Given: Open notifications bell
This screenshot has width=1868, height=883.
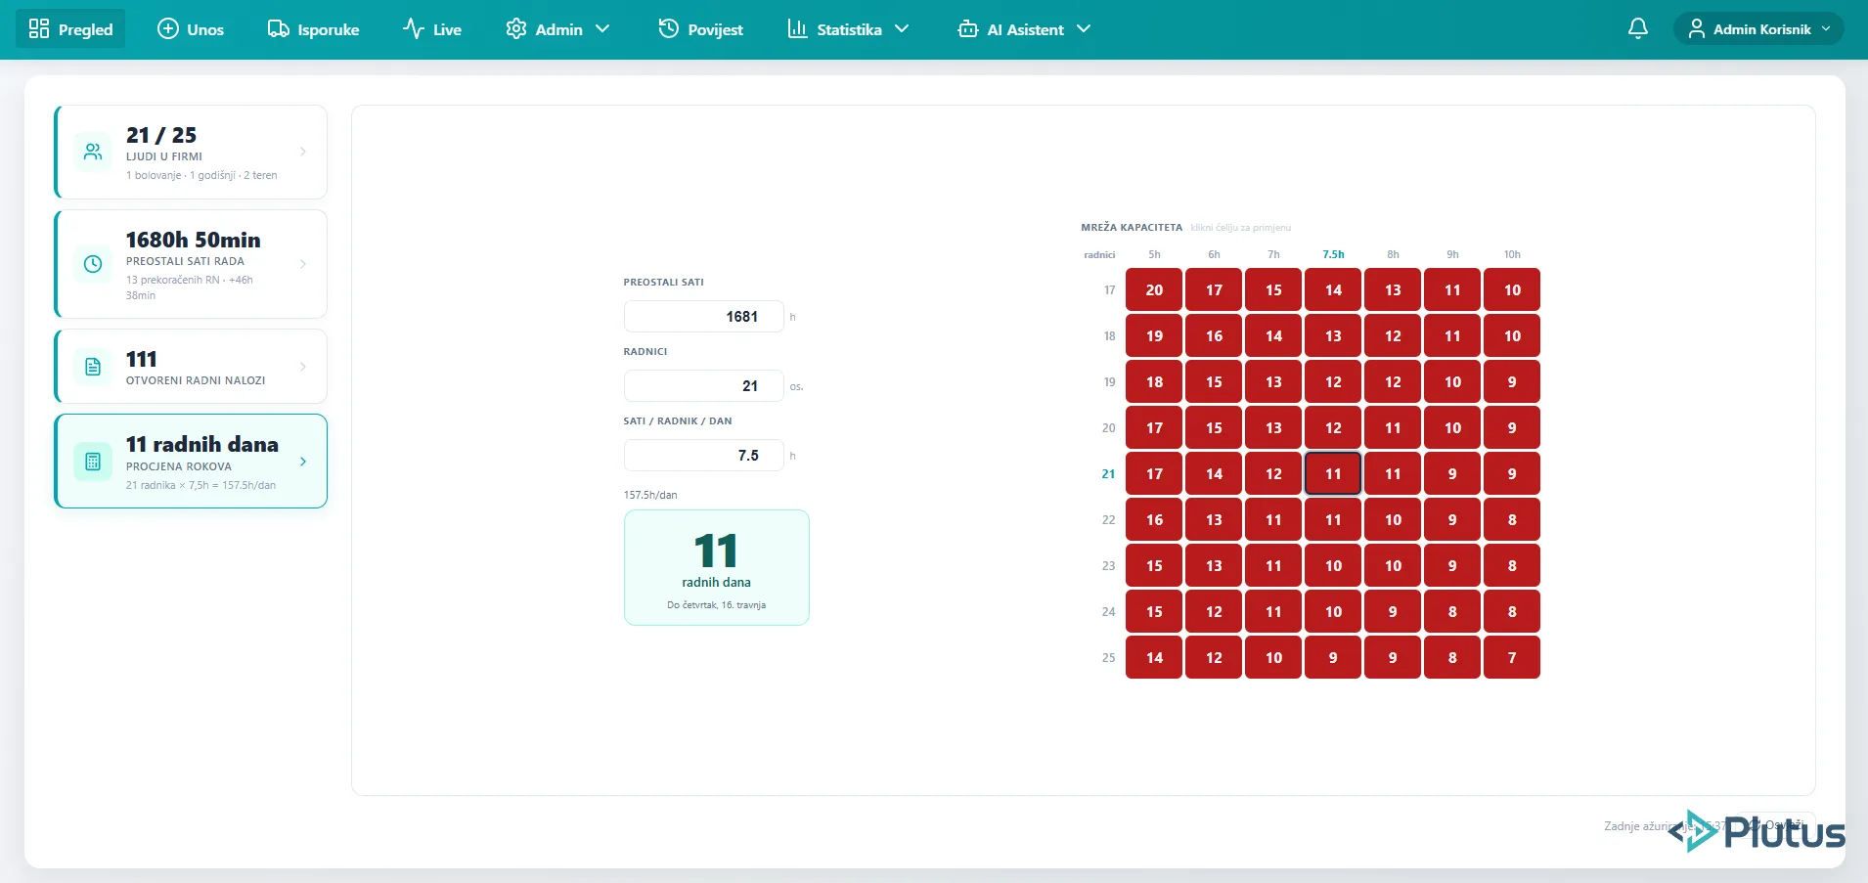Looking at the screenshot, I should pos(1638,28).
